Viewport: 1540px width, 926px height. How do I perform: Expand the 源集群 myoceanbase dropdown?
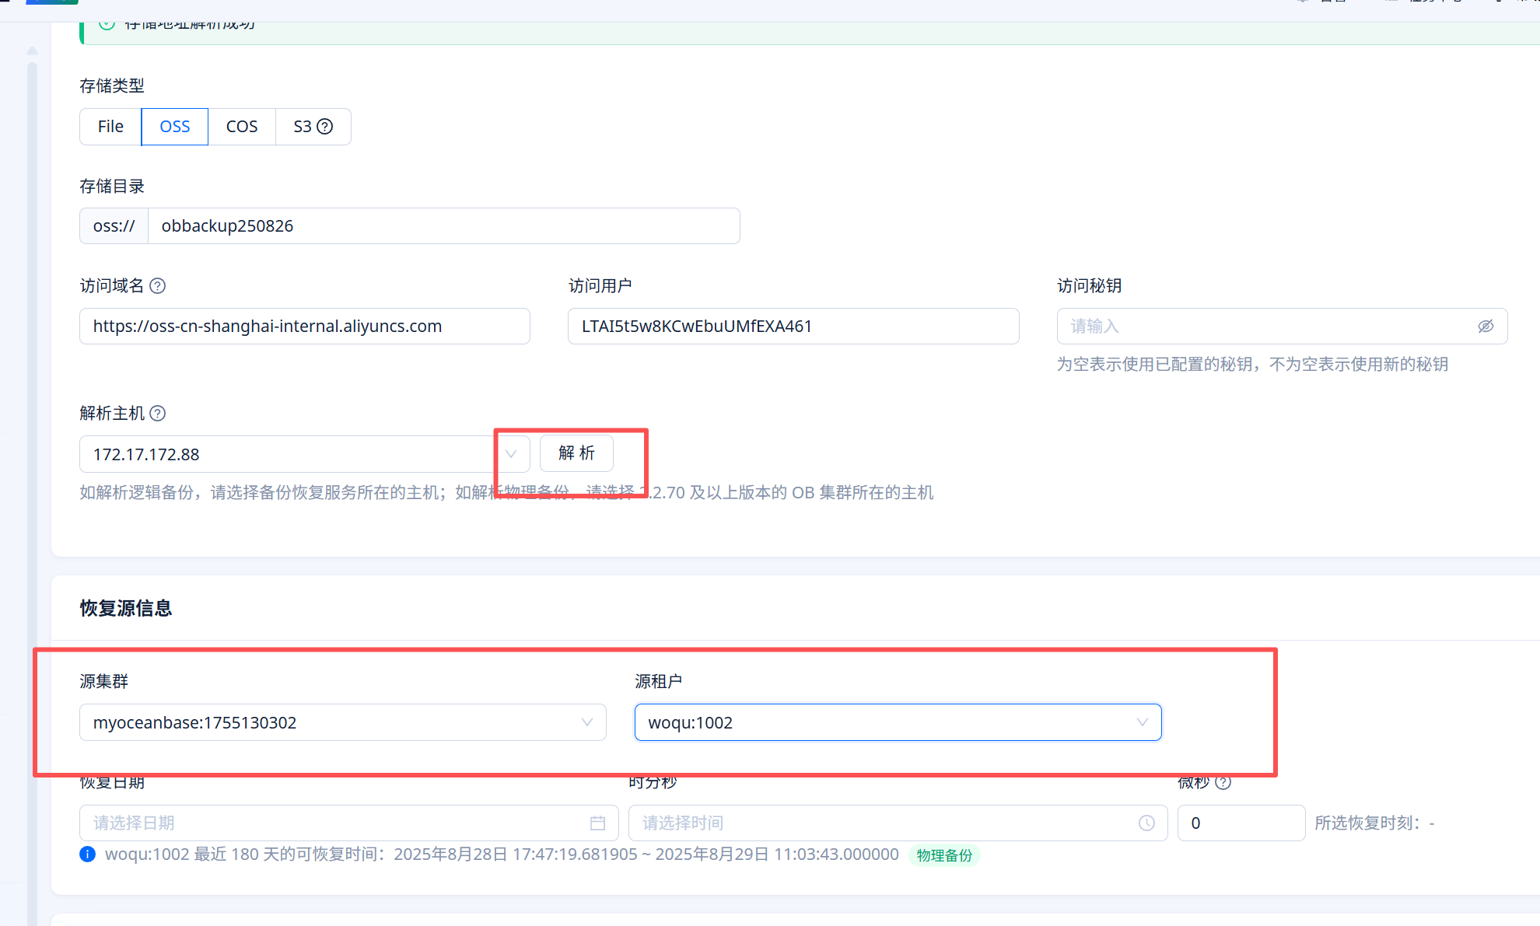pyautogui.click(x=343, y=722)
